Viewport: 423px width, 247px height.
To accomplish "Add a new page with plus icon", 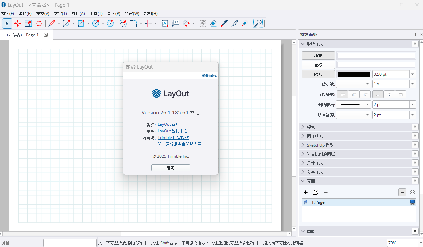I will (x=306, y=192).
